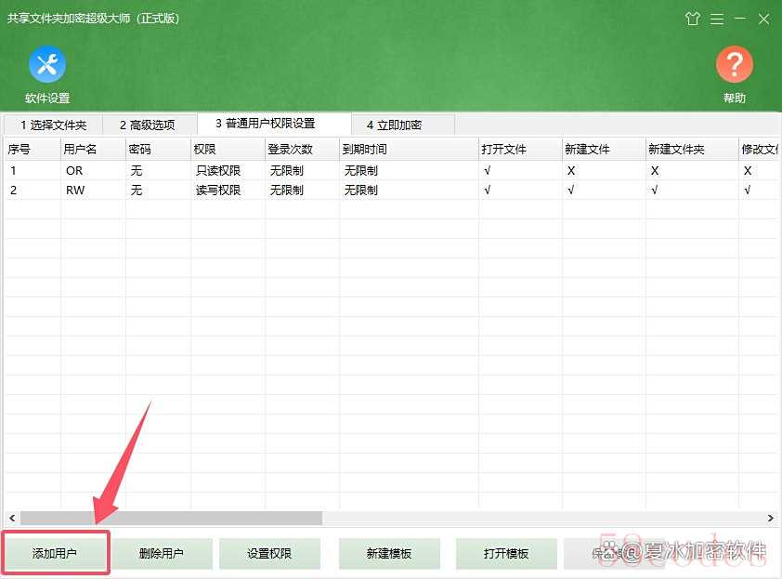
Task: Click the 设置权限 button
Action: click(x=269, y=553)
